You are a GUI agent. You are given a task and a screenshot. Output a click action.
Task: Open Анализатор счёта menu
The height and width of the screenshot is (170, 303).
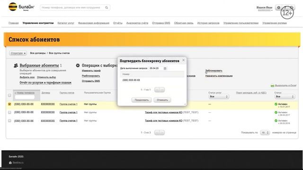pos(137,23)
